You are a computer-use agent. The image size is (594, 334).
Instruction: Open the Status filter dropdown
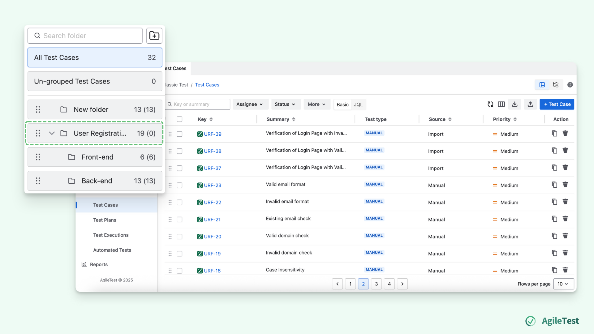(x=285, y=104)
